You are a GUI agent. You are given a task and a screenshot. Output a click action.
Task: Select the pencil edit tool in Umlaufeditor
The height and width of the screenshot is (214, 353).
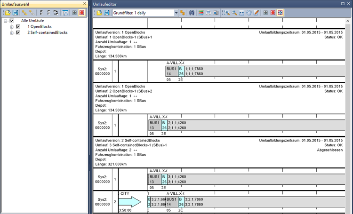tap(257, 13)
